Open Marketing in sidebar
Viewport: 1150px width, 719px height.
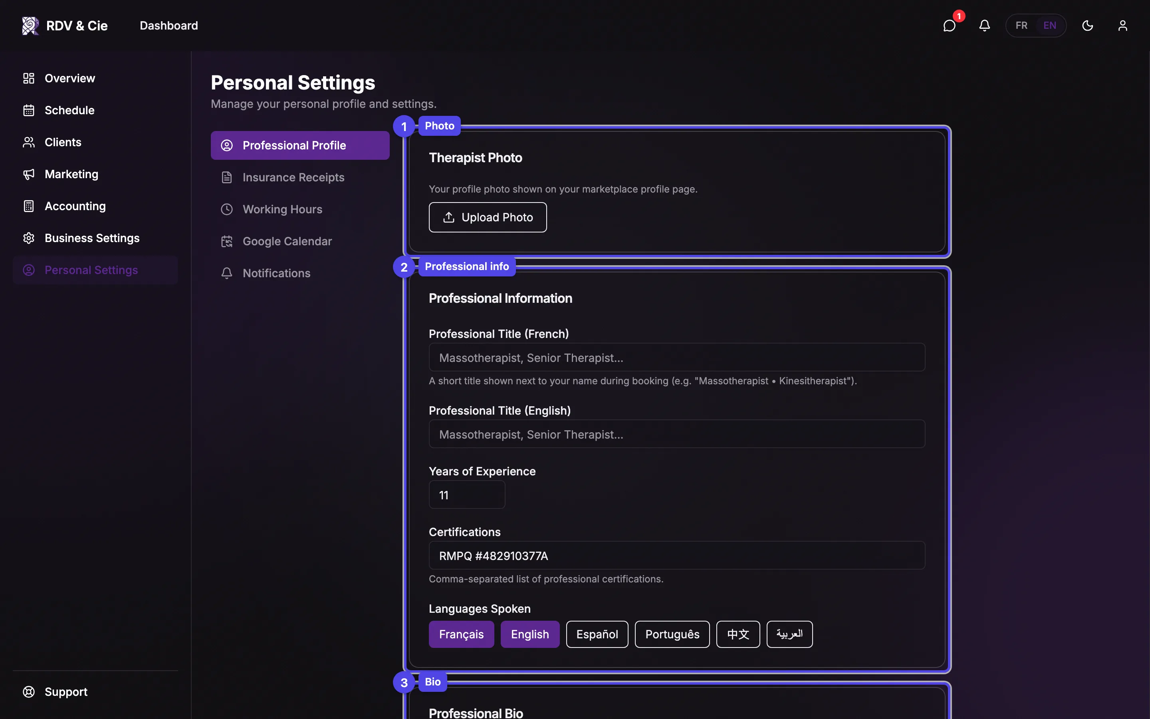pos(95,174)
